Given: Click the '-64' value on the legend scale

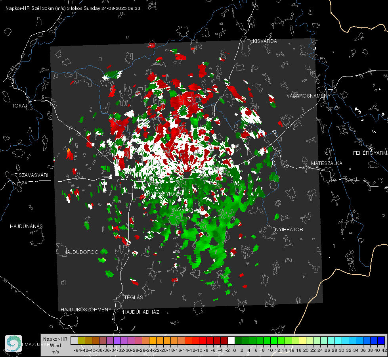Looking at the screenshot, I should pyautogui.click(x=78, y=350).
